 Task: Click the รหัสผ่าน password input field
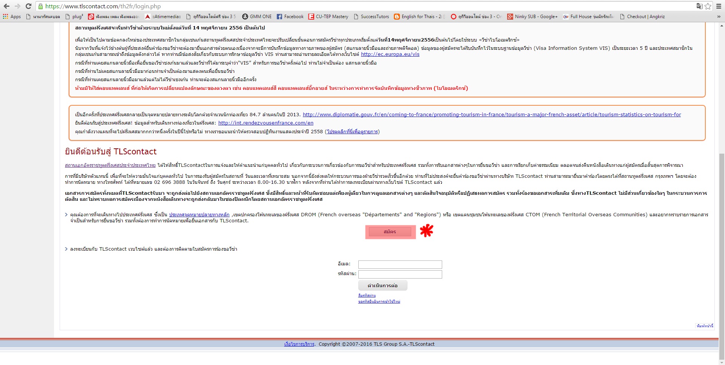coord(400,274)
